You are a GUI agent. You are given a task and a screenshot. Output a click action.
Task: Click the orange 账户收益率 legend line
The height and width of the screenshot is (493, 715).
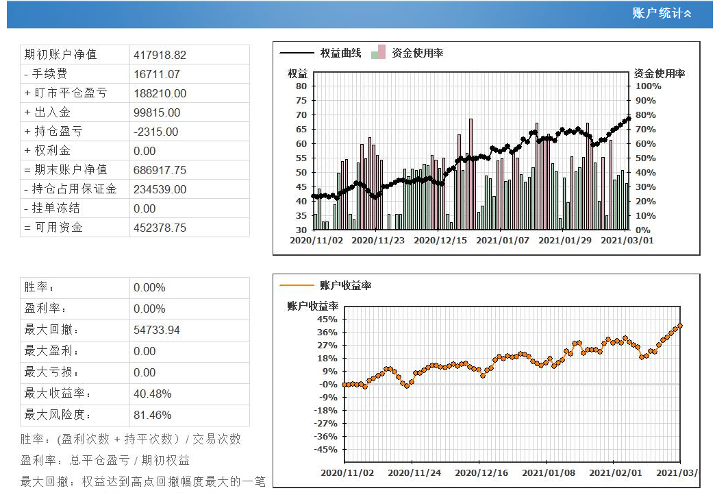click(x=297, y=285)
